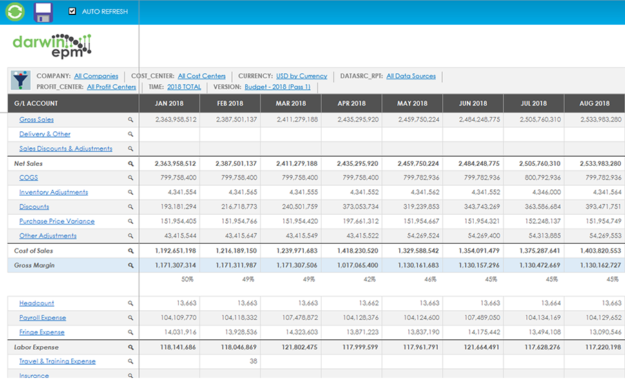Click magnifier on Purchase Price Variance row
This screenshot has width=625, height=380.
[x=131, y=221]
